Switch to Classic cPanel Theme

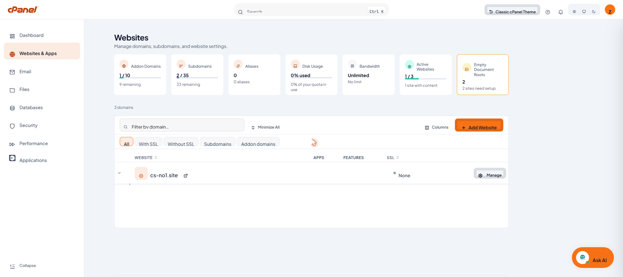pyautogui.click(x=512, y=10)
